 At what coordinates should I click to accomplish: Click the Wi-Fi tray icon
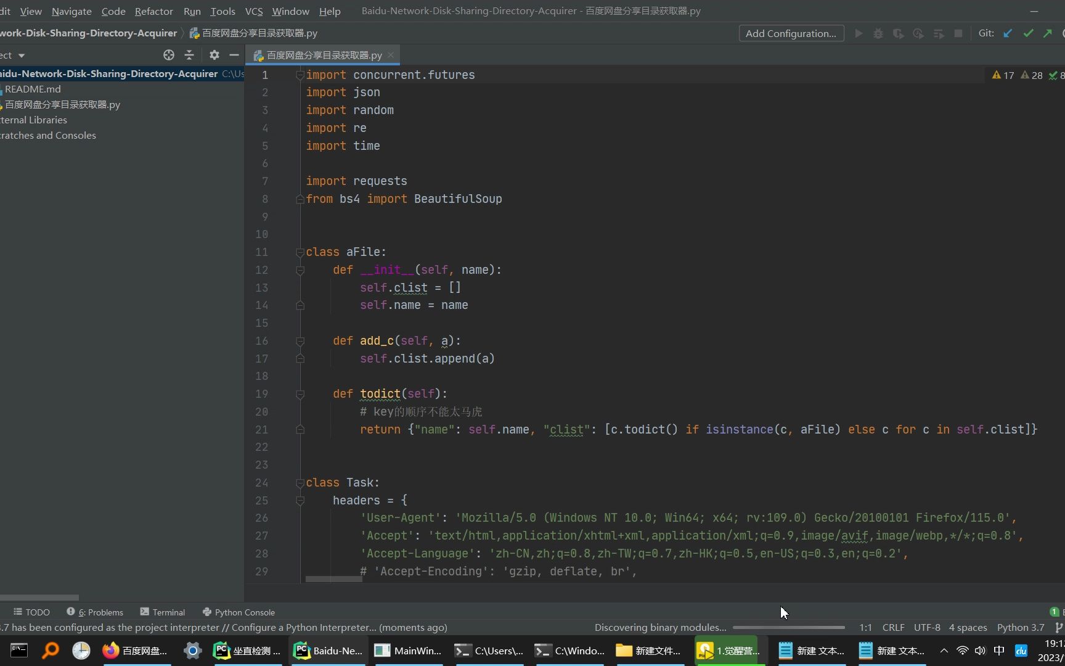(x=962, y=651)
